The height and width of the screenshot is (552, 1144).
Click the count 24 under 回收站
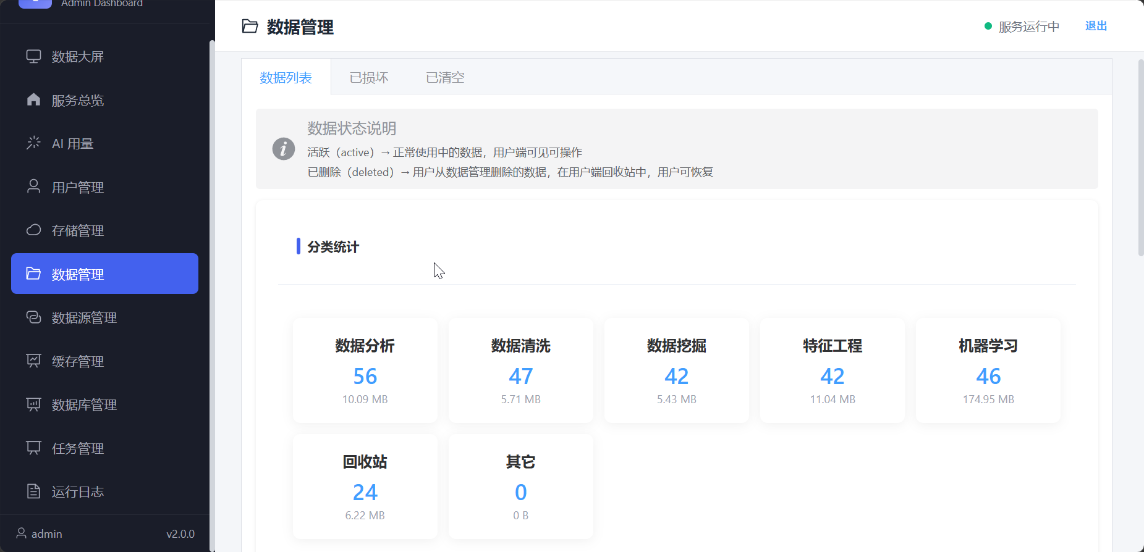365,492
